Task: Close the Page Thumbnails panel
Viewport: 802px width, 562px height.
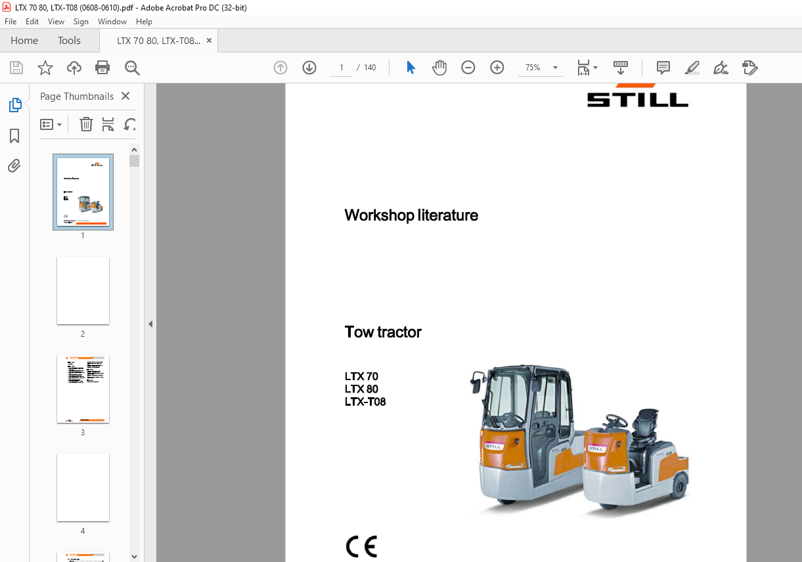Action: tap(125, 96)
